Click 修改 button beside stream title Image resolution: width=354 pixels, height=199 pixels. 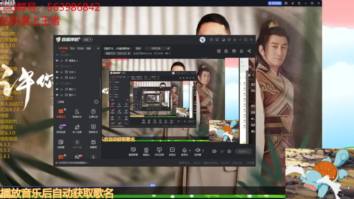[x=138, y=48]
